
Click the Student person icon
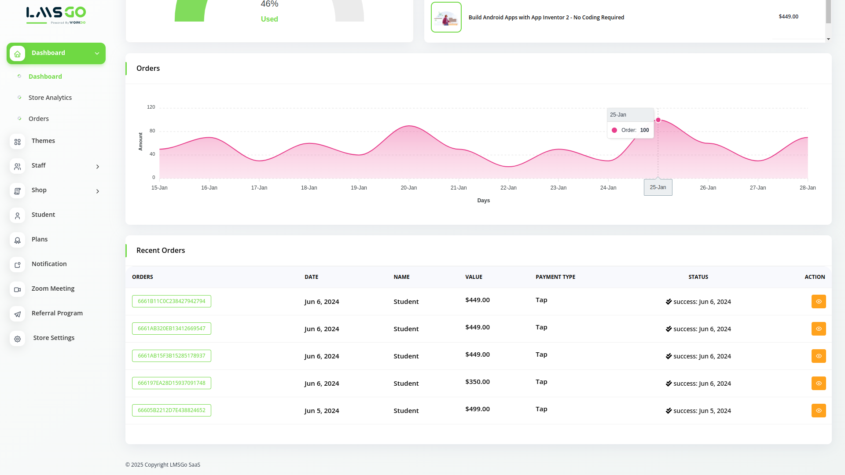[x=18, y=216]
